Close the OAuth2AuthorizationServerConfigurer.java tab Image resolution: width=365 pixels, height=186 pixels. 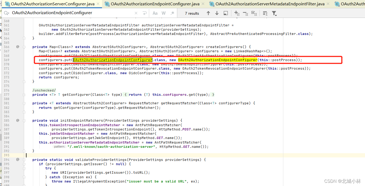coord(98,4)
